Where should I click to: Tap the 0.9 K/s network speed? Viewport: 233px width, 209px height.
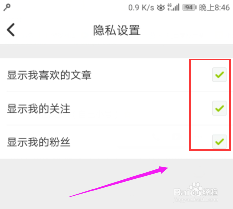click(141, 8)
